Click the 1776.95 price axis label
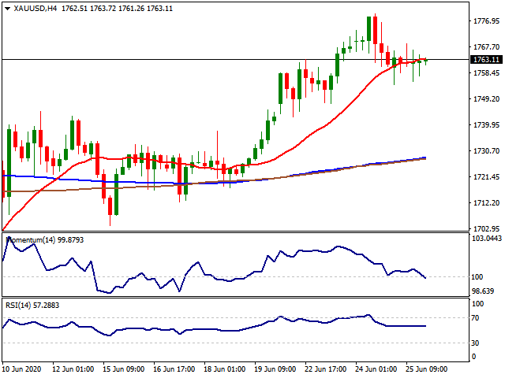The image size is (505, 378). pos(486,21)
